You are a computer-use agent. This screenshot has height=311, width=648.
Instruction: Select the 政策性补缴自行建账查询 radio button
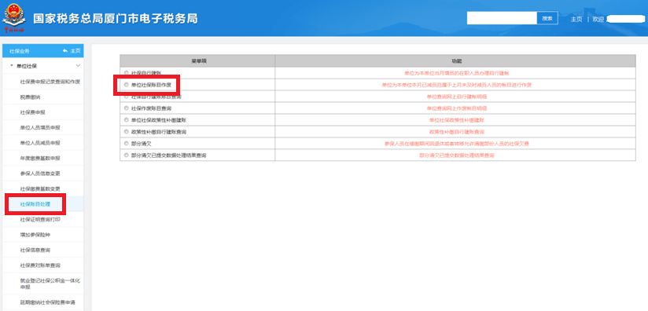click(127, 132)
